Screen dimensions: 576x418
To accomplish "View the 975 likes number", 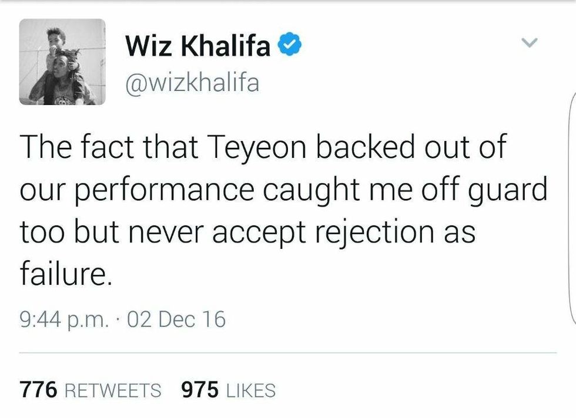I will 201,389.
